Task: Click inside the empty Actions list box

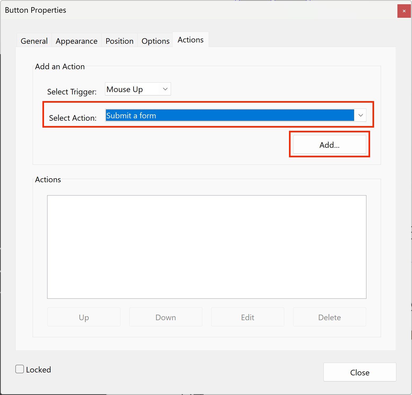Action: [207, 247]
